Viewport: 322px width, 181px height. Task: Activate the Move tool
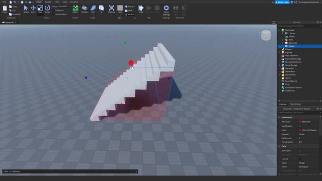point(33,9)
